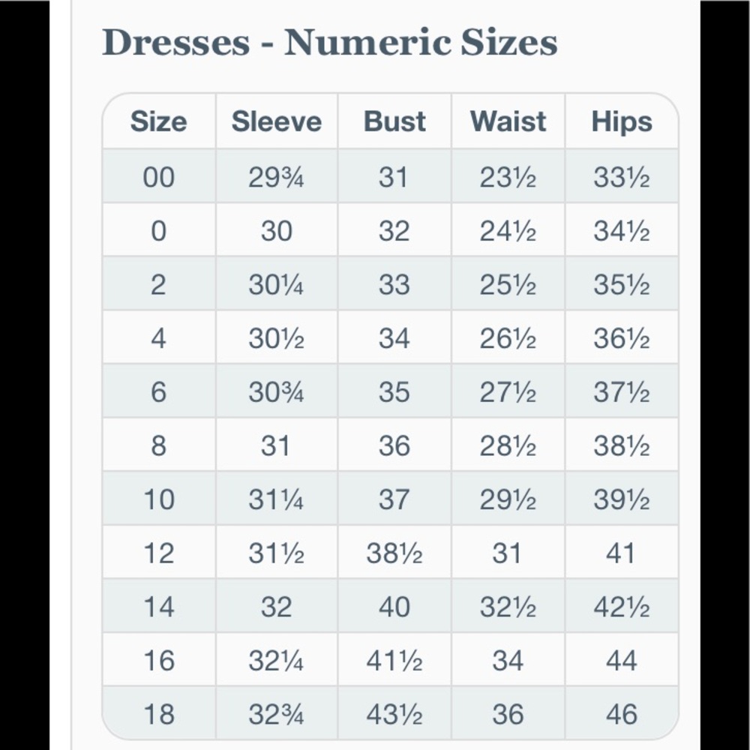Click size 00 row label
Image resolution: width=750 pixels, height=750 pixels.
tap(159, 178)
